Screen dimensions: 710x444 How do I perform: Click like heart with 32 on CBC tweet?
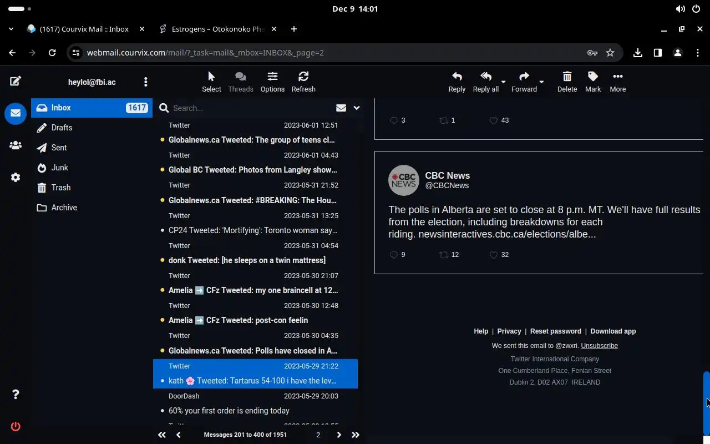coord(493,255)
